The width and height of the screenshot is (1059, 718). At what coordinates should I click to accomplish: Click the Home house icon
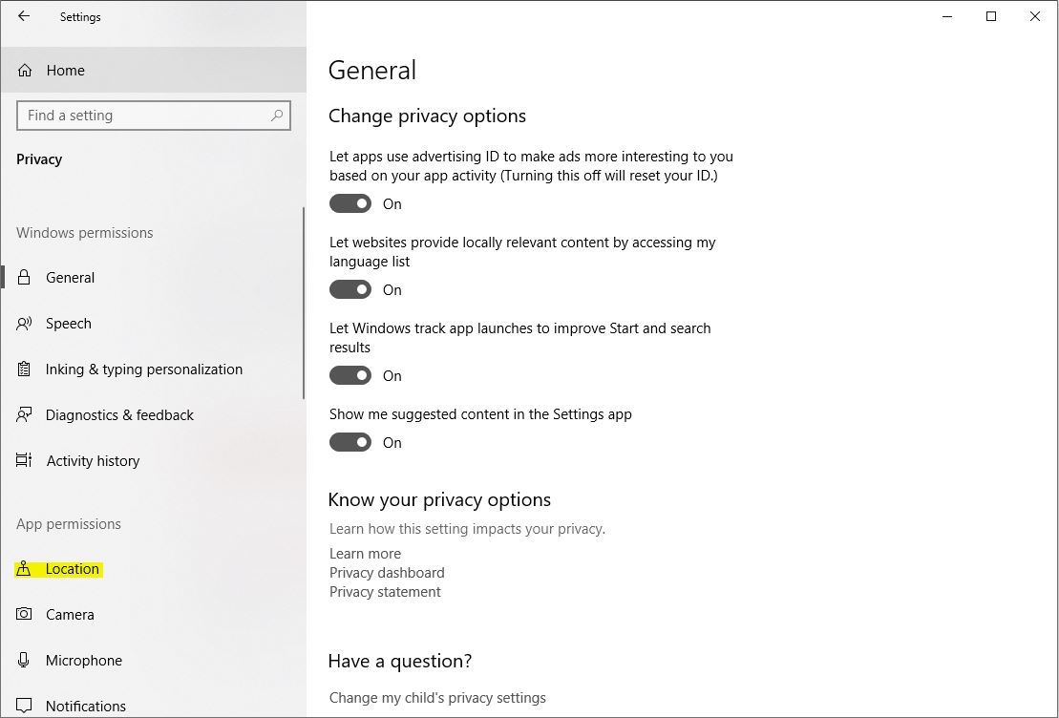click(x=25, y=71)
